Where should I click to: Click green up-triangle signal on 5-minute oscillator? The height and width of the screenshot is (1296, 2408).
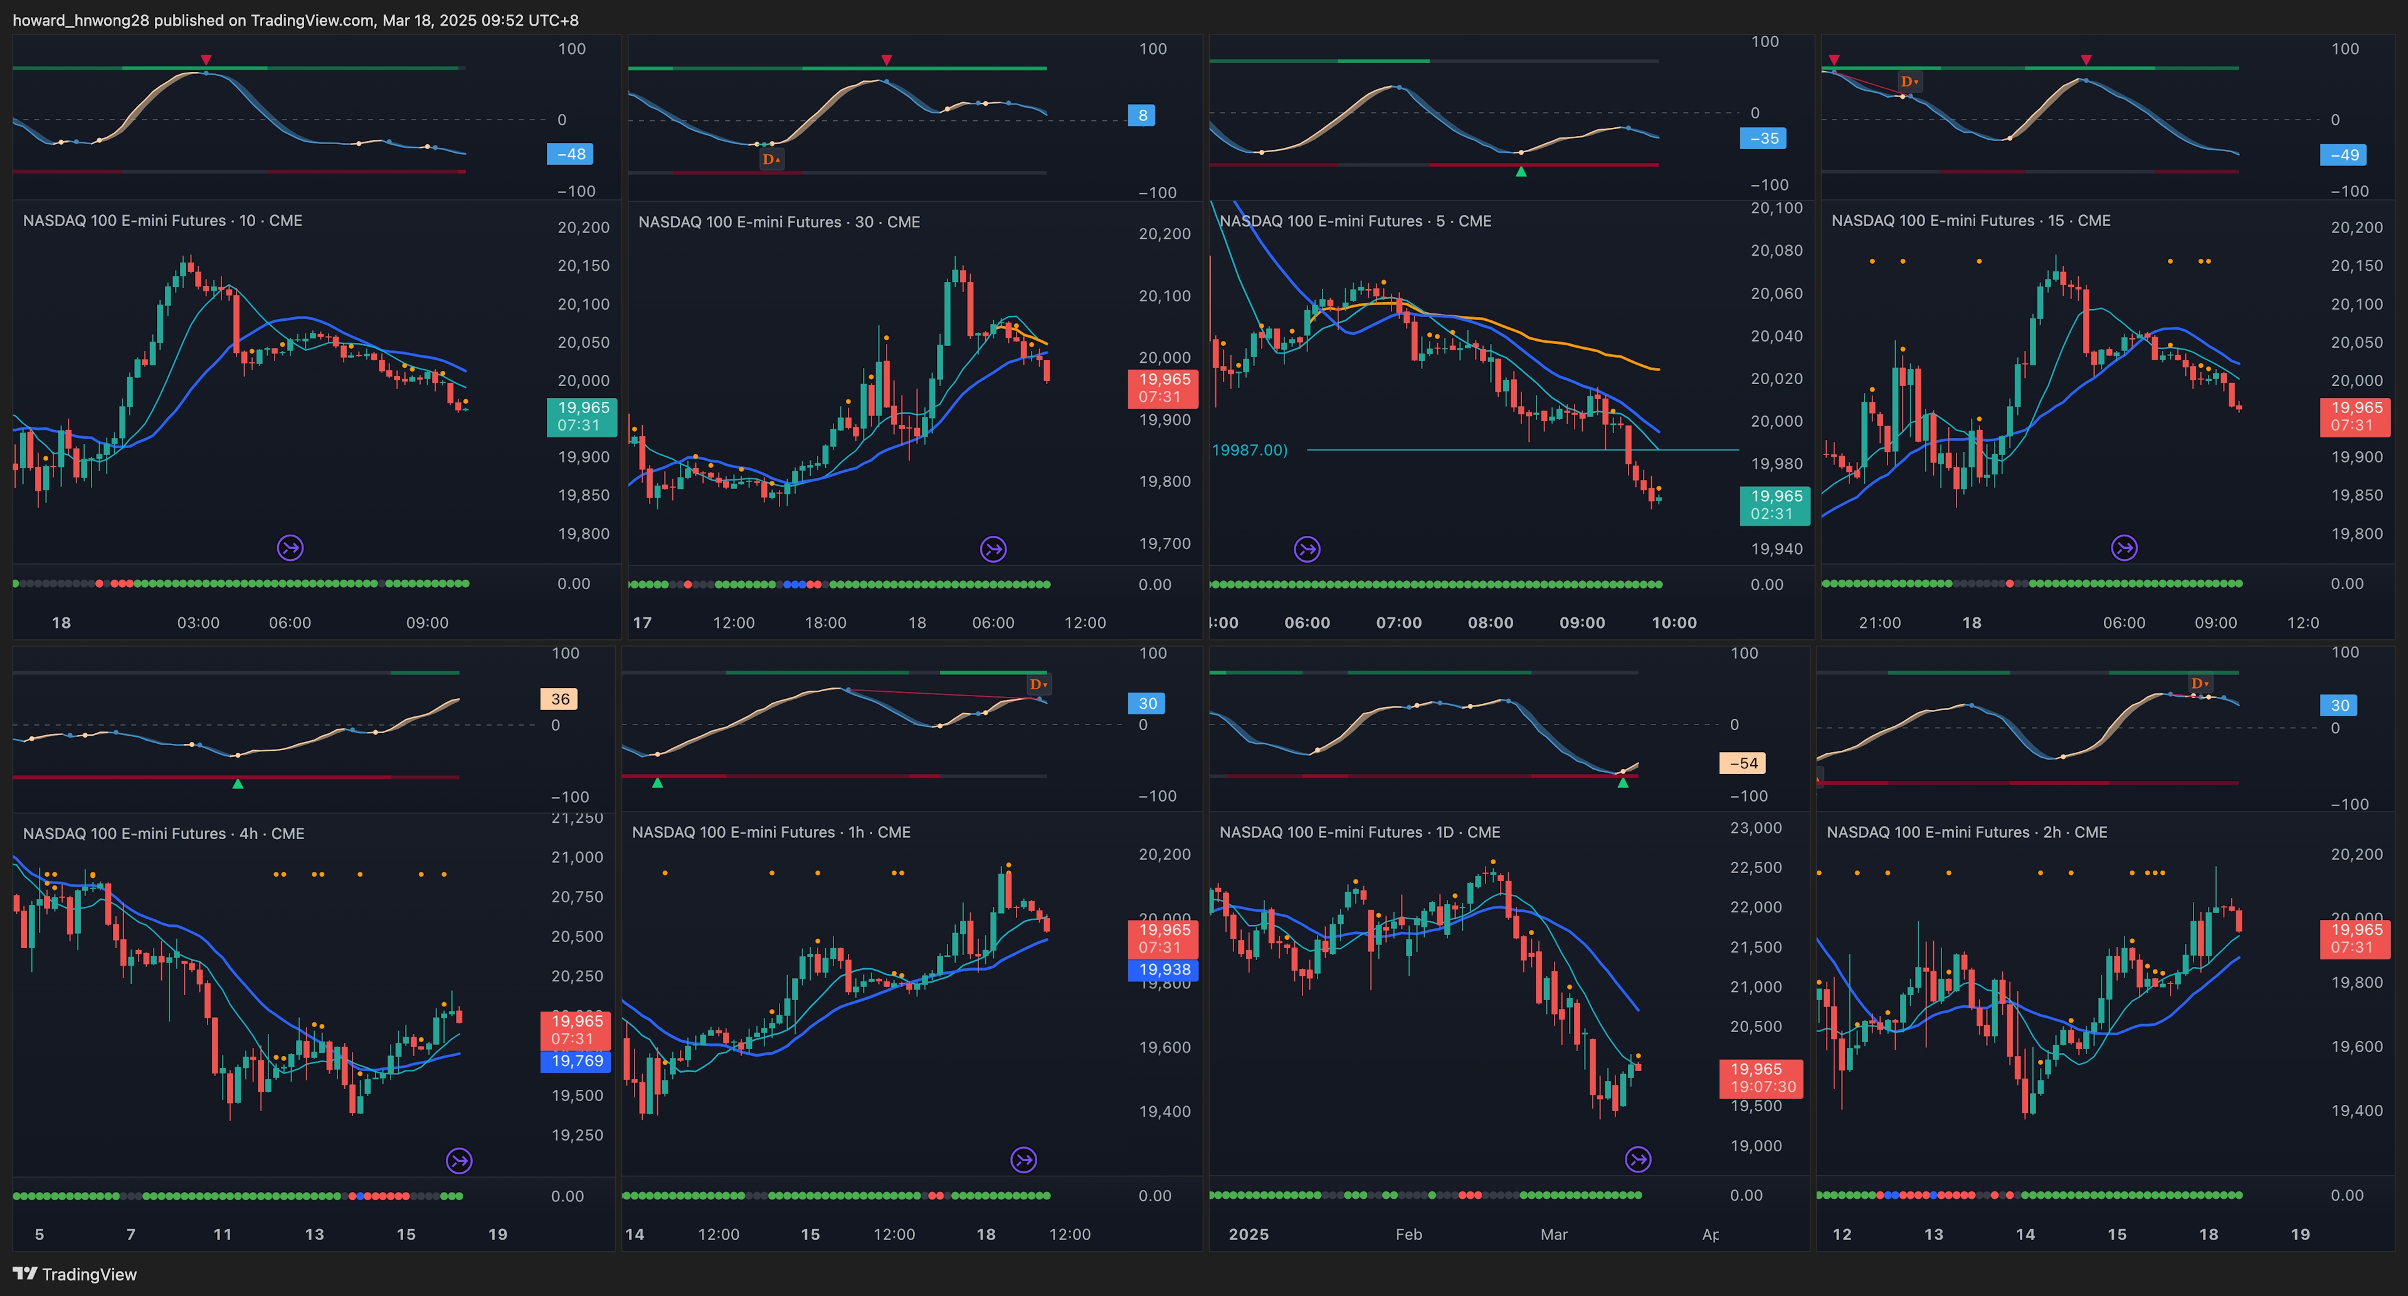1521,171
